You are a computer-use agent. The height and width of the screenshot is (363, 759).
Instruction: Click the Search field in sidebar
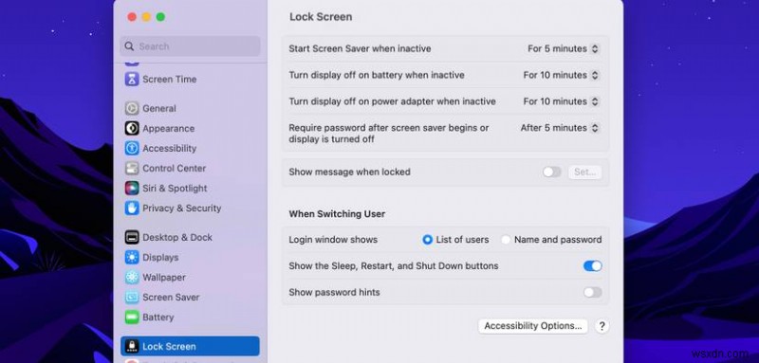(x=190, y=46)
